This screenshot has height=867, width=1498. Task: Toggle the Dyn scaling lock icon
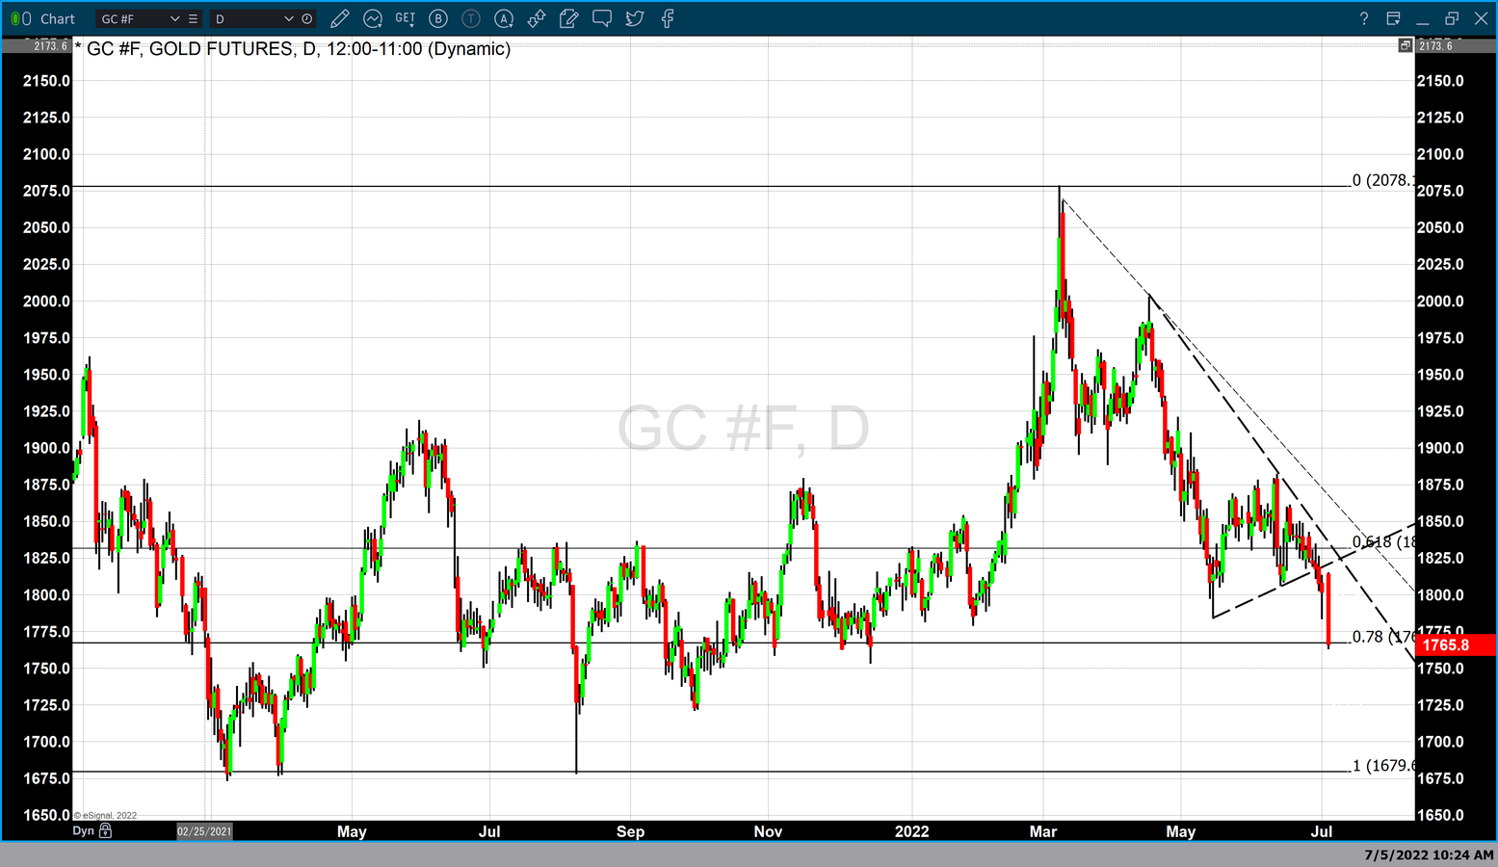(106, 830)
